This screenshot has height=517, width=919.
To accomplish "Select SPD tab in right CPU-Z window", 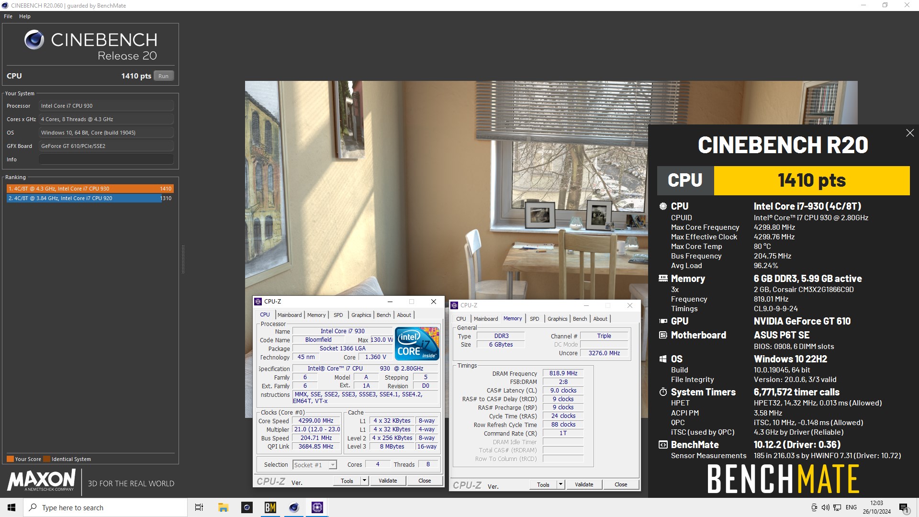I will pyautogui.click(x=535, y=319).
